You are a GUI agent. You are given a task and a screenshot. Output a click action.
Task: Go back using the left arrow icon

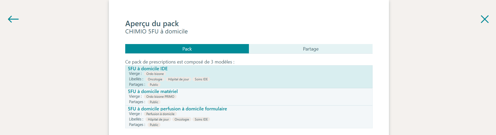13,19
